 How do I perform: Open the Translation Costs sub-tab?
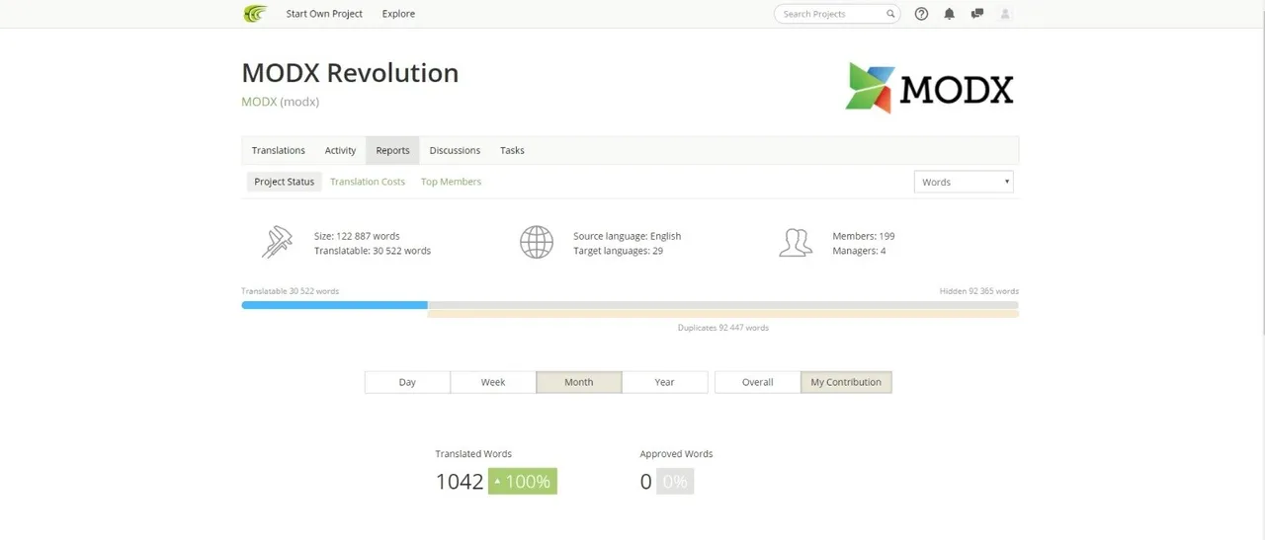[x=368, y=182]
